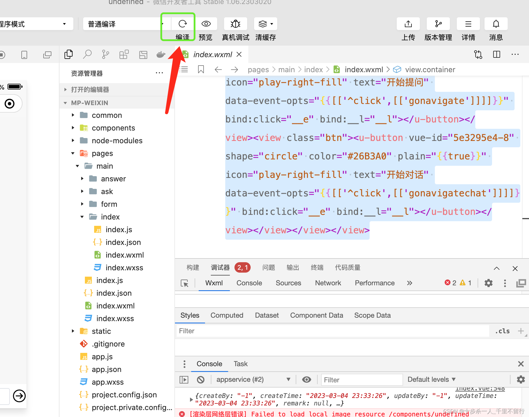Open 版本管理 version management
529x417 pixels.
pyautogui.click(x=438, y=24)
